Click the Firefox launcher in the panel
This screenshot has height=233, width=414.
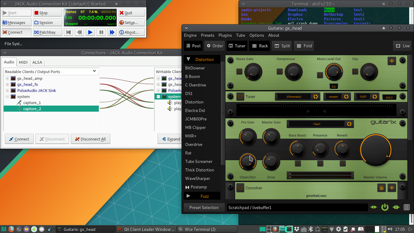pyautogui.click(x=11, y=229)
